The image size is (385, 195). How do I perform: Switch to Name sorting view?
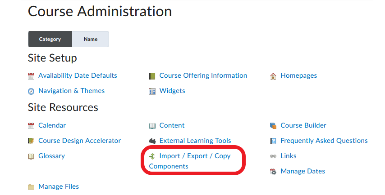pos(91,39)
